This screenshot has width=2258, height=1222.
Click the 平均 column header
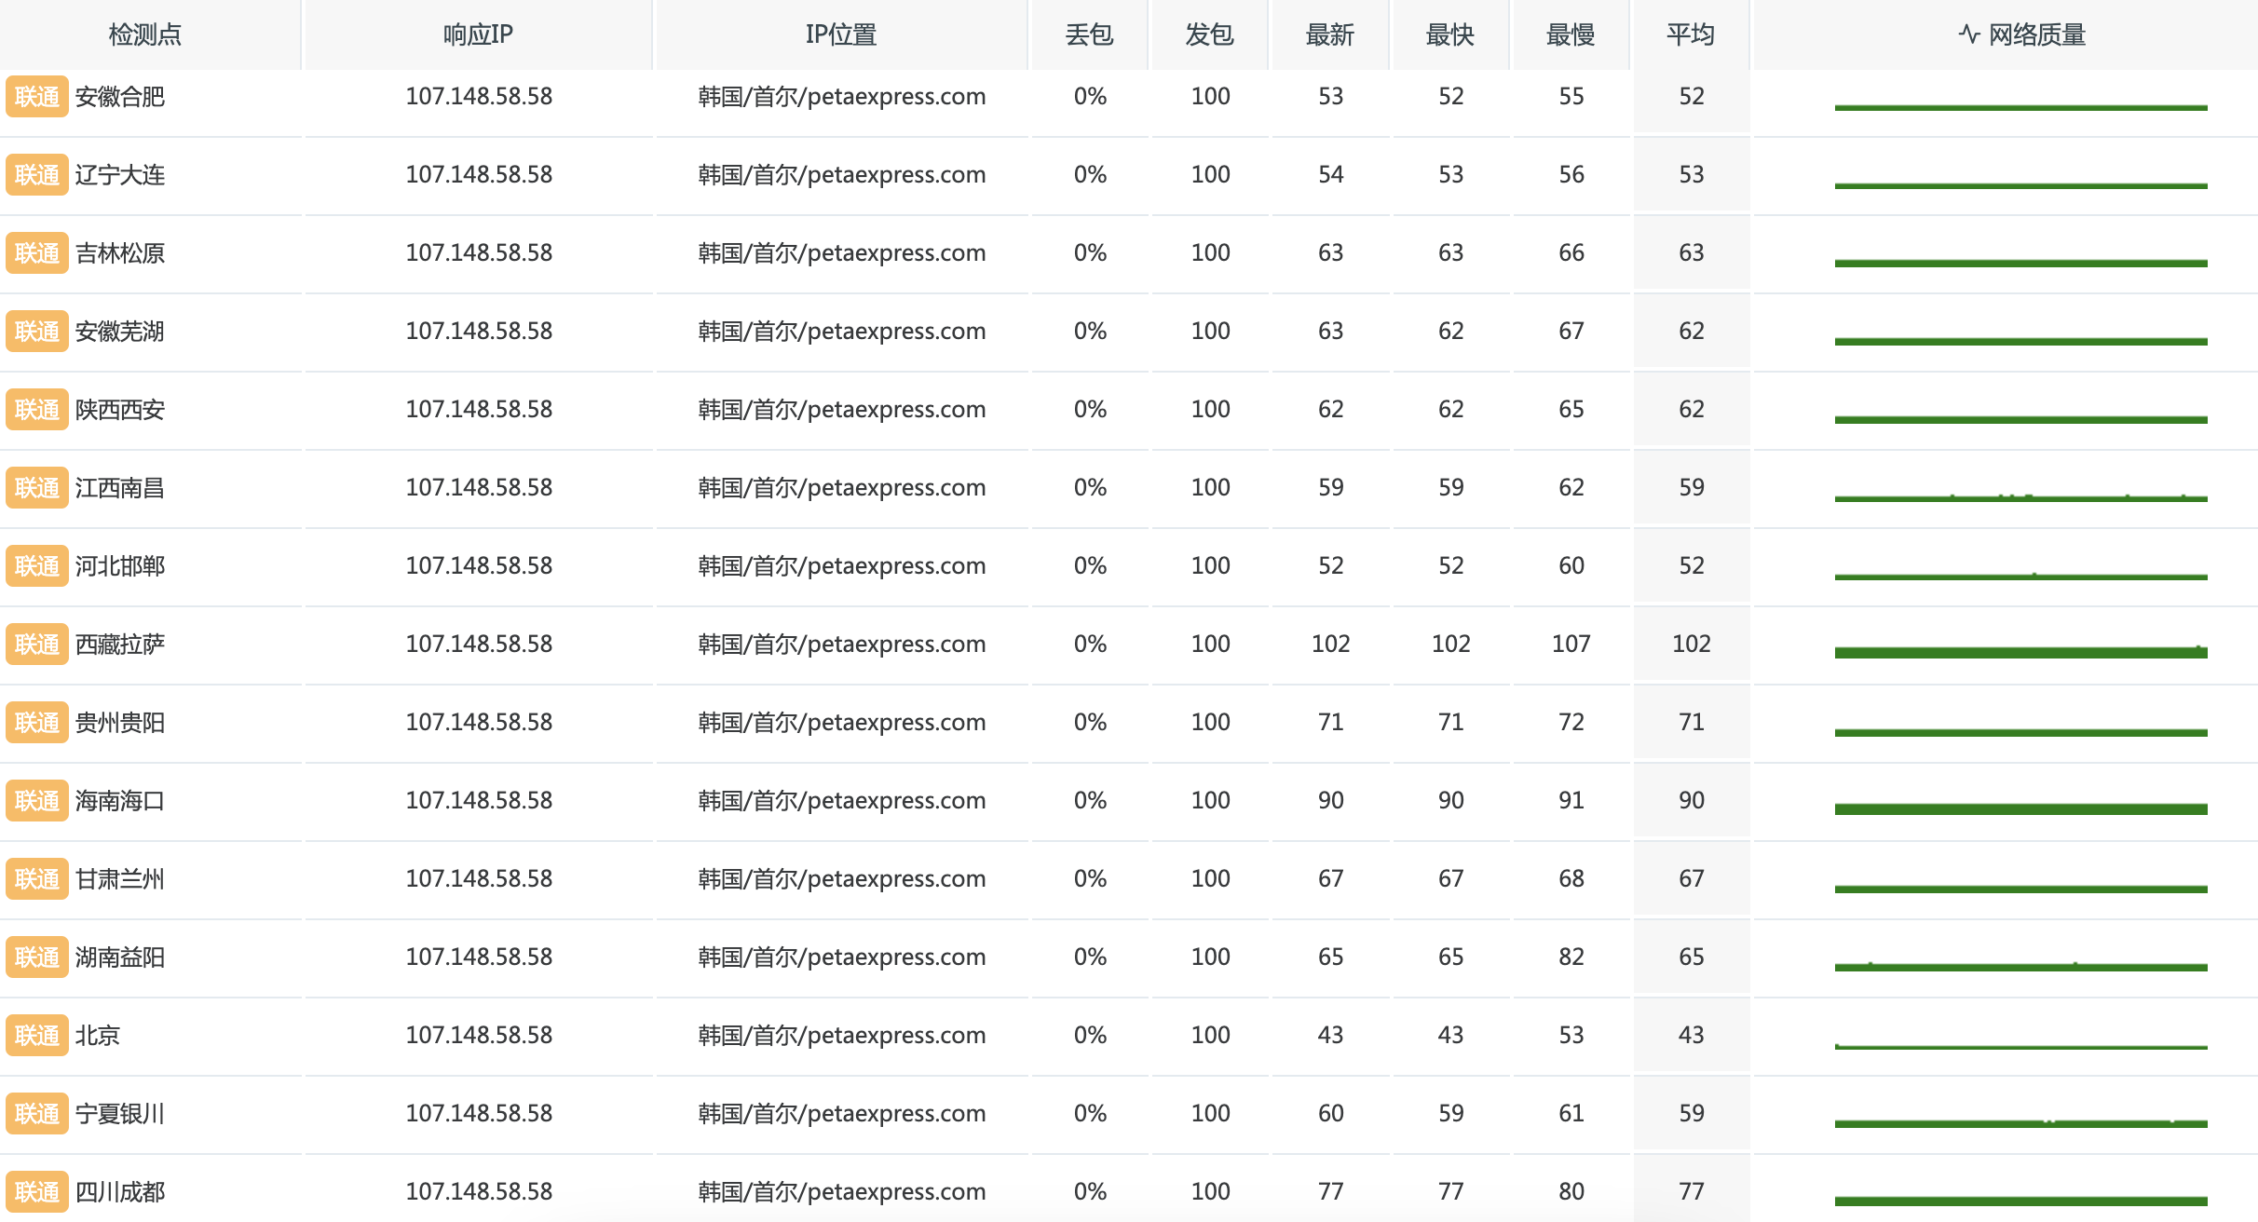coord(1690,34)
